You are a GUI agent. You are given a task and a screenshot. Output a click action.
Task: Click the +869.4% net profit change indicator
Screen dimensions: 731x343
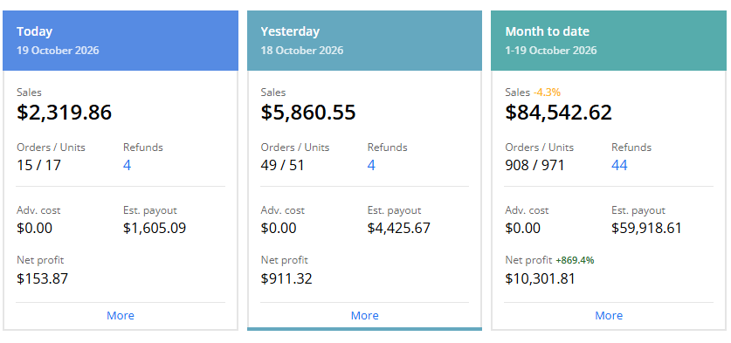point(575,260)
